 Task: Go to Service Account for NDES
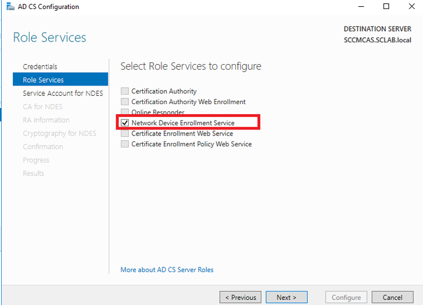pyautogui.click(x=63, y=93)
